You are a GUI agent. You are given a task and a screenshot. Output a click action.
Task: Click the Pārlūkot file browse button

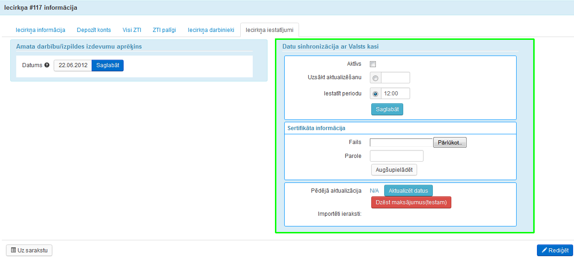[449, 143]
